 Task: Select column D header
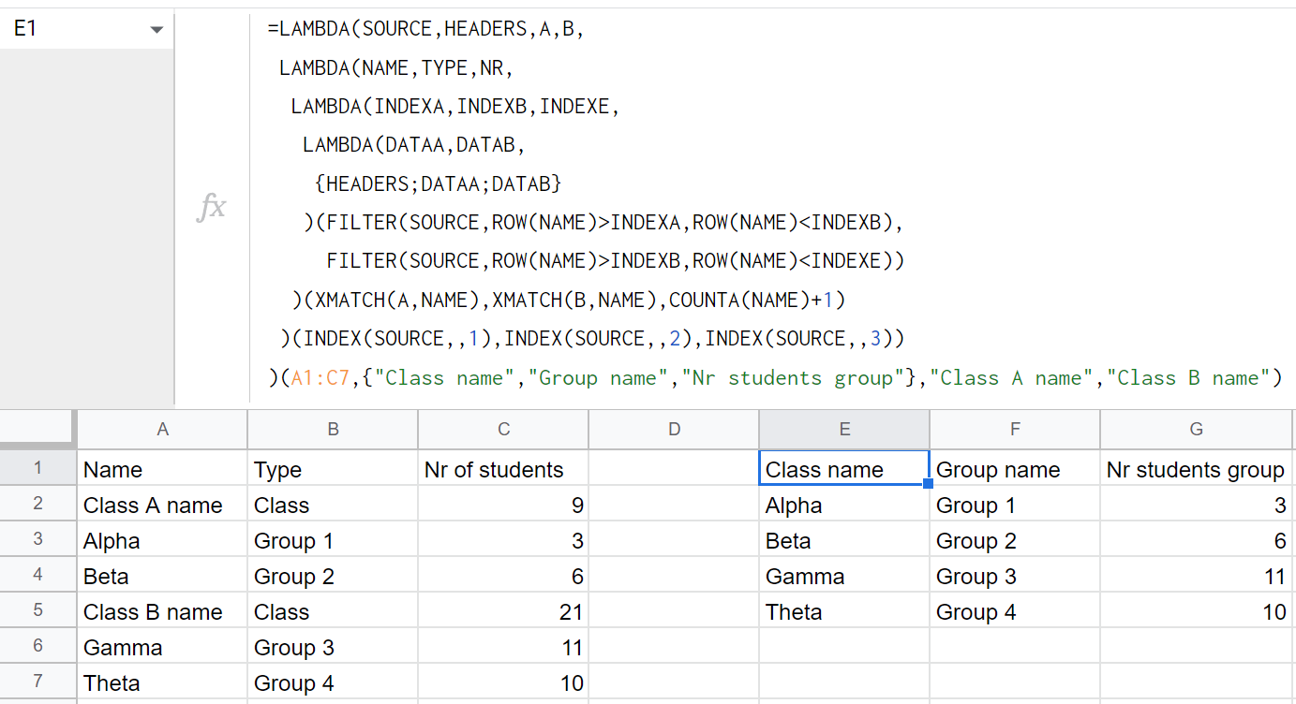pos(674,430)
